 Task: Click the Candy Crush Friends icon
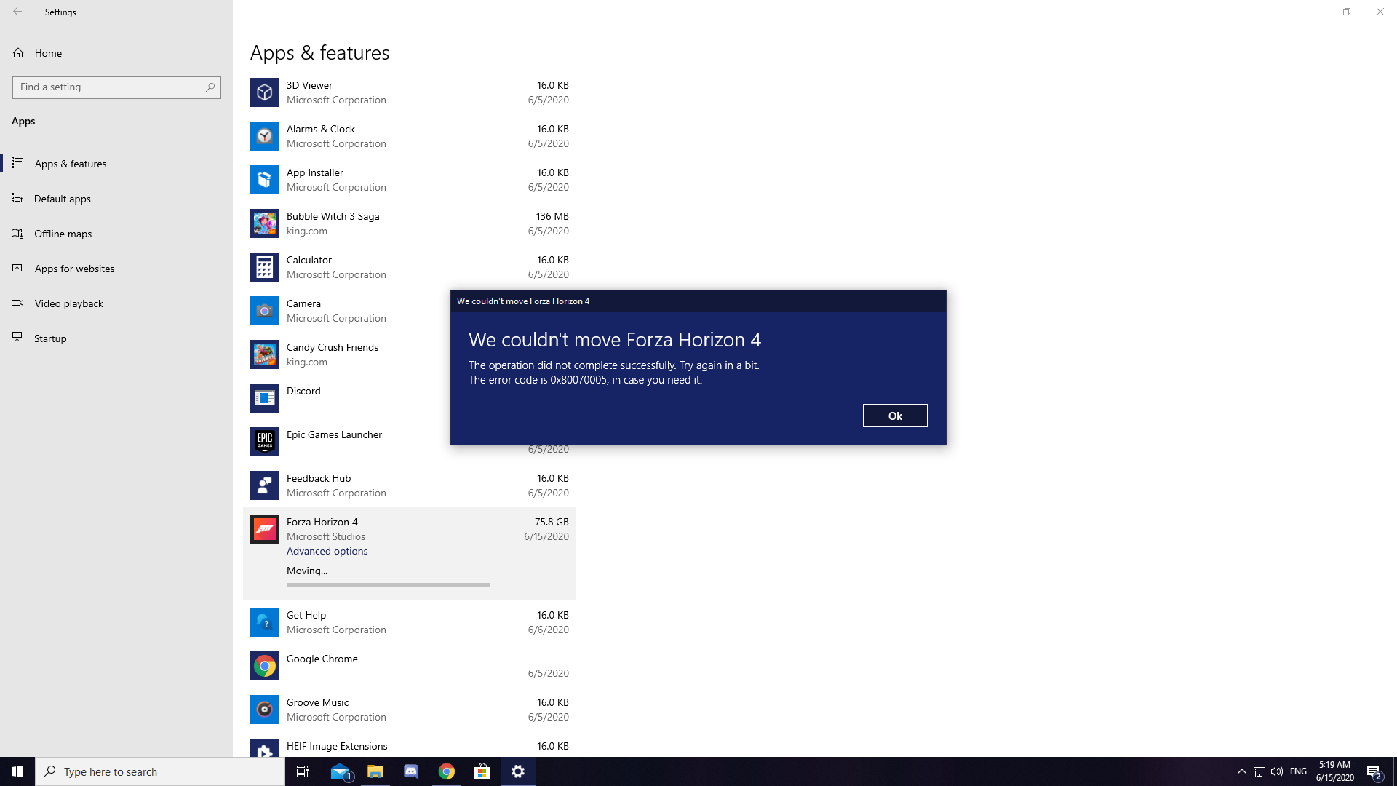(x=265, y=354)
